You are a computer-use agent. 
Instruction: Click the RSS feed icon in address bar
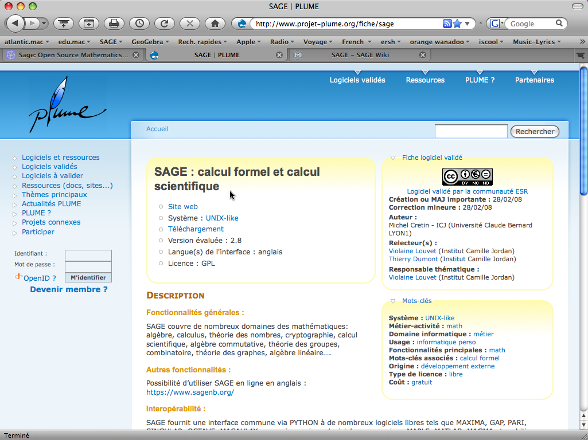447,23
